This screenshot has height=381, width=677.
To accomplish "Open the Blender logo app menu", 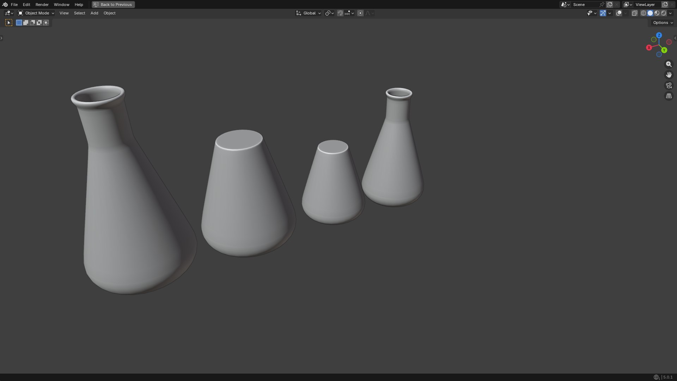I will (x=5, y=5).
